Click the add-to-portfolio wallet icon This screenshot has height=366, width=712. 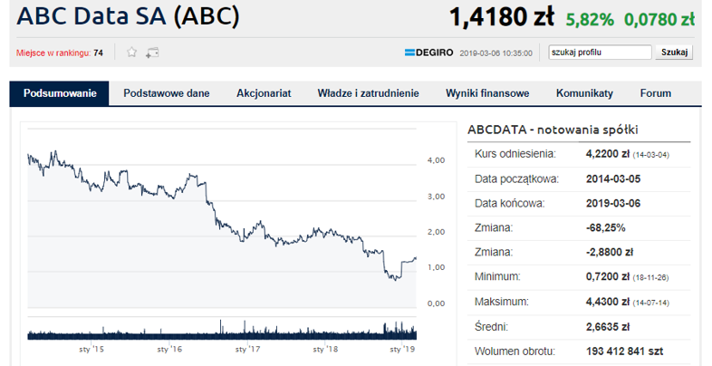[x=152, y=53]
